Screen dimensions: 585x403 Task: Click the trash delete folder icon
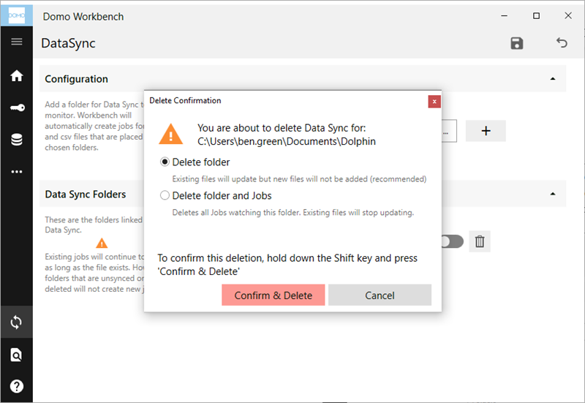click(x=480, y=241)
